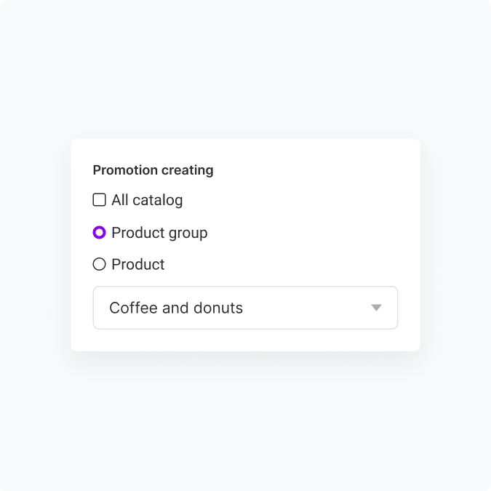Click the "Promotion creating" heading
Viewport: 491px width, 491px height.
point(153,170)
